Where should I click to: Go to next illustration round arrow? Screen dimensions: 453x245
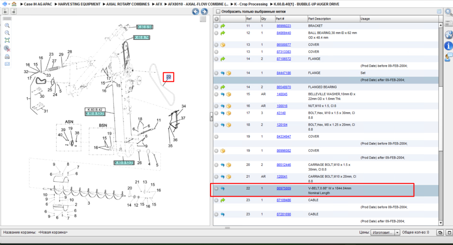pyautogui.click(x=204, y=12)
